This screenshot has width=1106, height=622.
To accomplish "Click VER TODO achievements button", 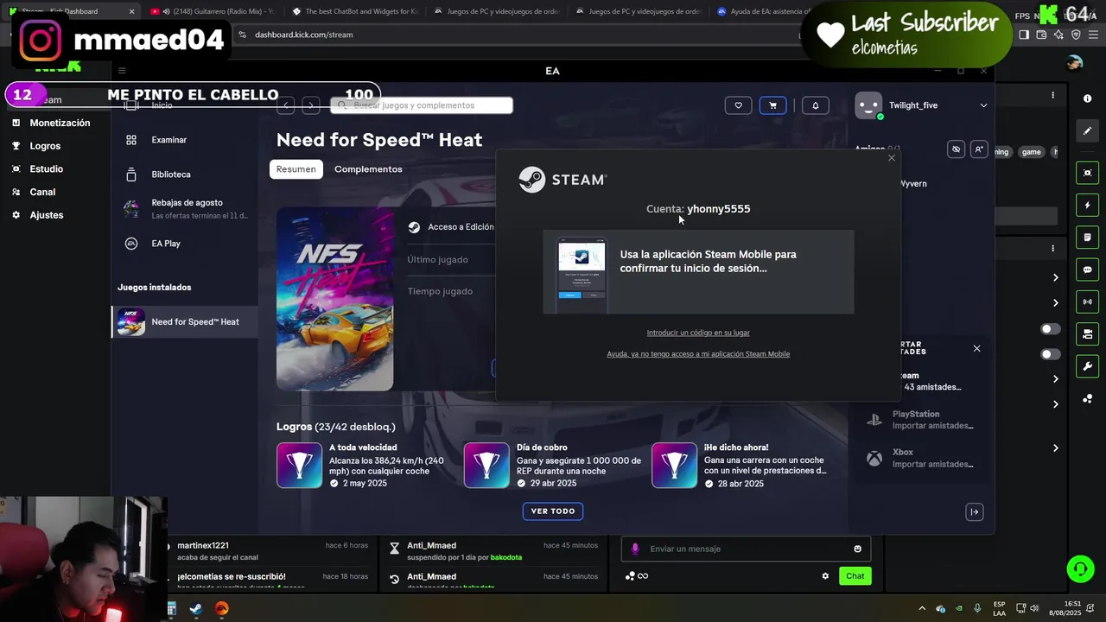I will click(x=553, y=511).
